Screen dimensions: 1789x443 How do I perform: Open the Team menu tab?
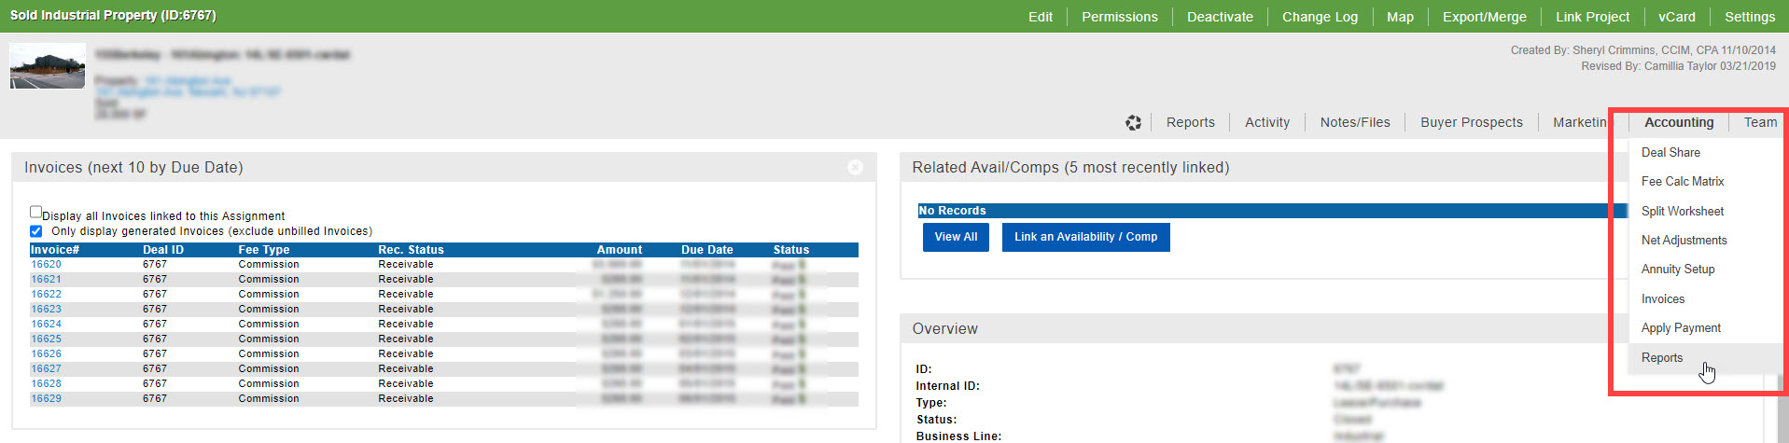(x=1760, y=122)
